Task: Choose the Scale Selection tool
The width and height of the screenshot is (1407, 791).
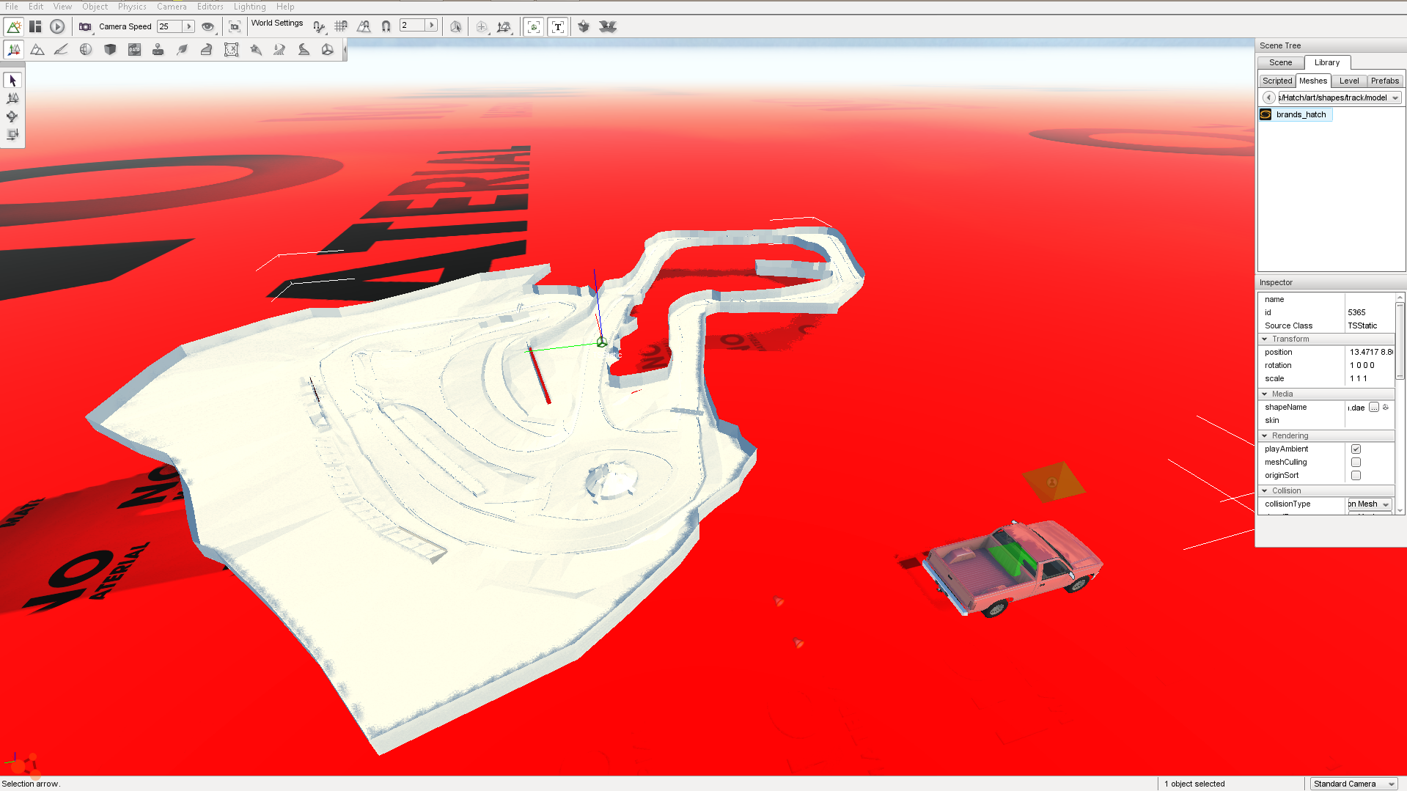Action: click(12, 134)
